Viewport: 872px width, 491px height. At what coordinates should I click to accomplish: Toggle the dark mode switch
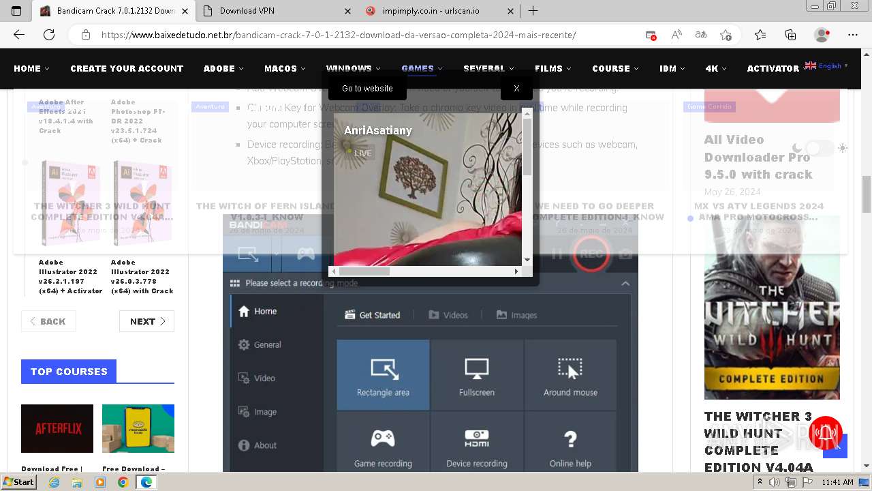point(820,148)
